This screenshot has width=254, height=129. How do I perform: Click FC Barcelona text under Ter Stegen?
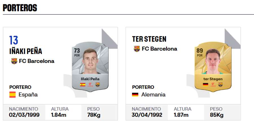click(159, 49)
